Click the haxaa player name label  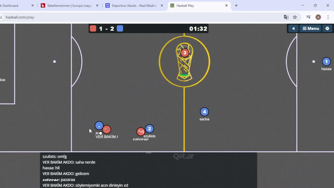click(x=326, y=69)
